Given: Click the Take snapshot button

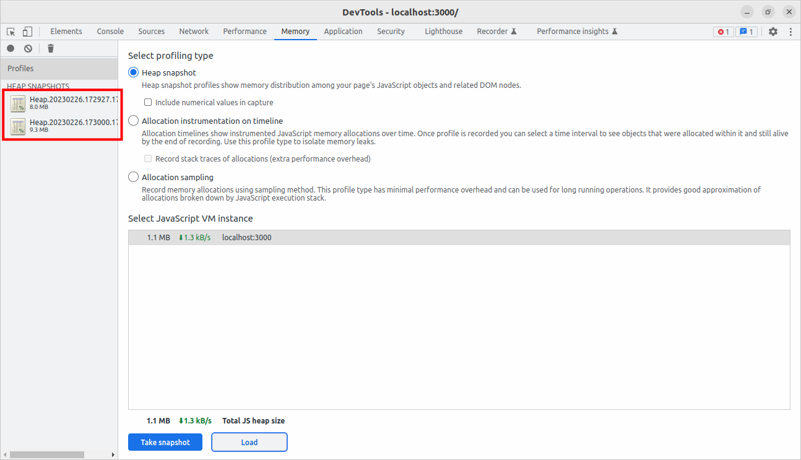Looking at the screenshot, I should [165, 442].
